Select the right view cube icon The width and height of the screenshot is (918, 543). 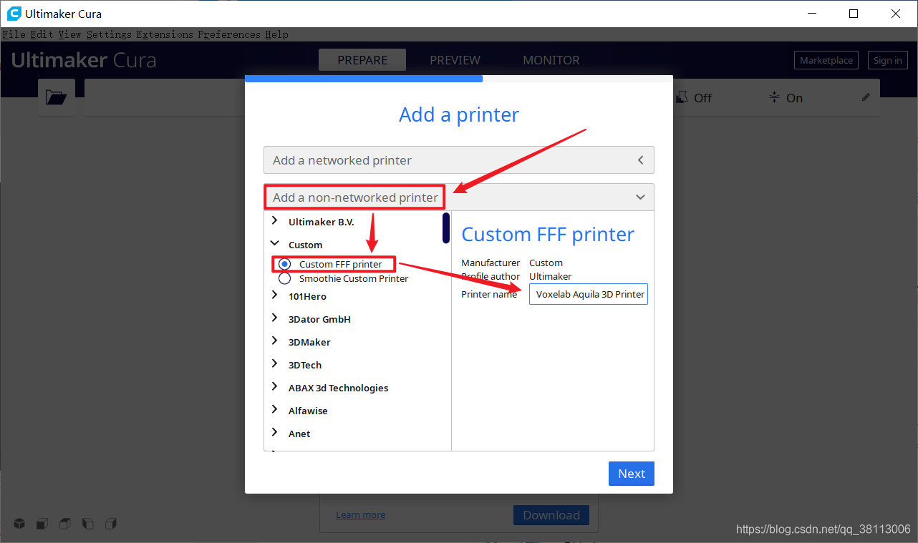click(111, 524)
